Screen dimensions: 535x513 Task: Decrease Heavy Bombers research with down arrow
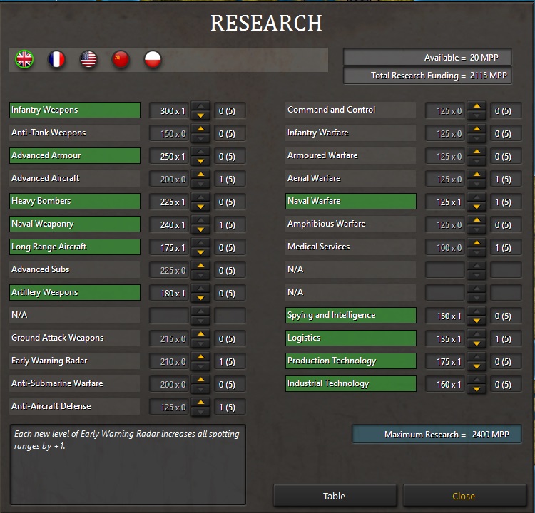pyautogui.click(x=200, y=207)
